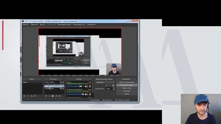Mute Устройство воспроизведения speaker icon

pyautogui.click(x=86, y=94)
